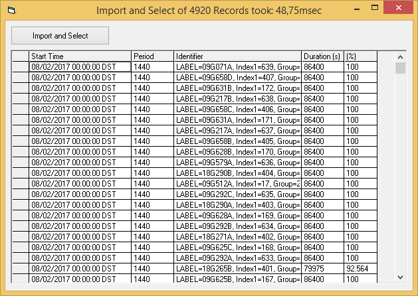Screen dimensions: 418x296
Task: Click the (%) column header
Action: pos(360,56)
